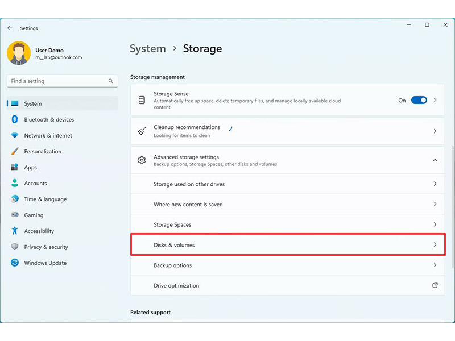The width and height of the screenshot is (455, 341).
Task: Click the vertical scrollbar on the right
Action: click(452, 207)
